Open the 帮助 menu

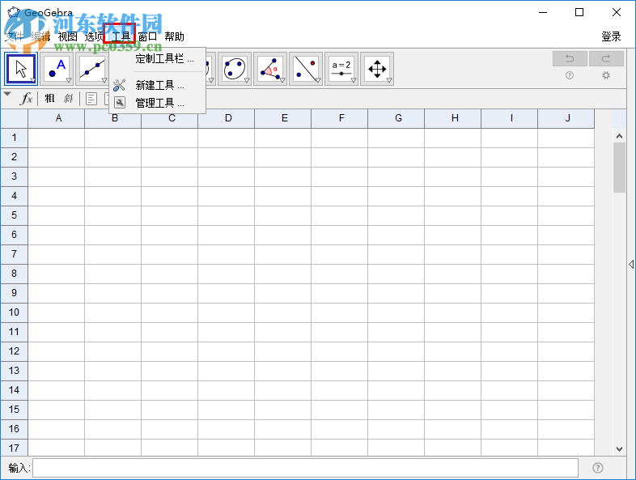tap(175, 36)
